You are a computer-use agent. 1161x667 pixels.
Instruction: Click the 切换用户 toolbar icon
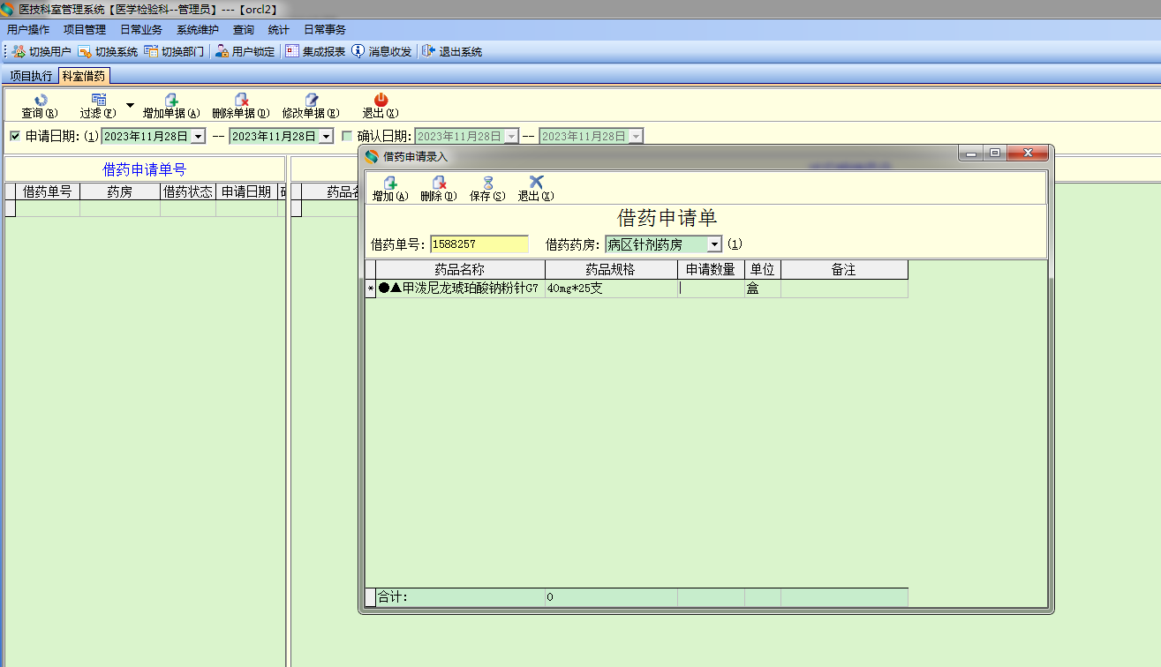coord(41,51)
